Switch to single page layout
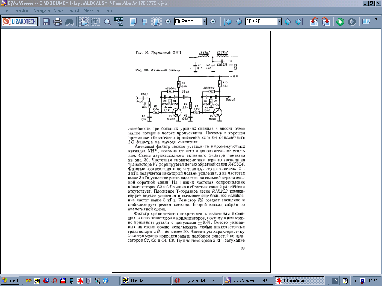382x286 pixels. (133, 22)
